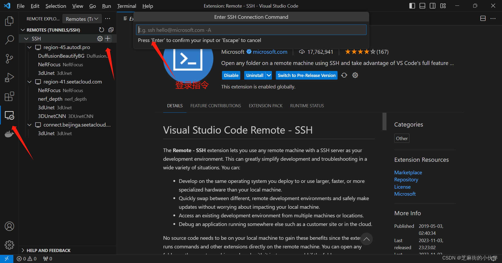
Task: Customize layout icon in title bar
Action: point(443,6)
